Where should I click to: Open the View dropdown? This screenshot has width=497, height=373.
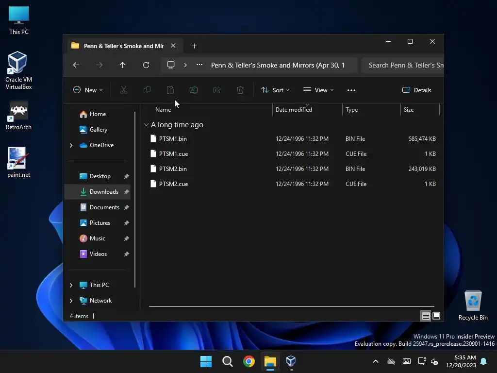pos(318,90)
